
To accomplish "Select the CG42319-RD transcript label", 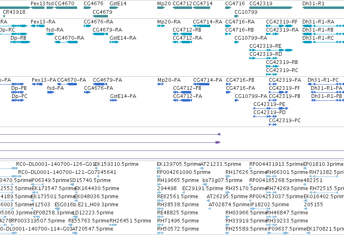I will [266, 54].
